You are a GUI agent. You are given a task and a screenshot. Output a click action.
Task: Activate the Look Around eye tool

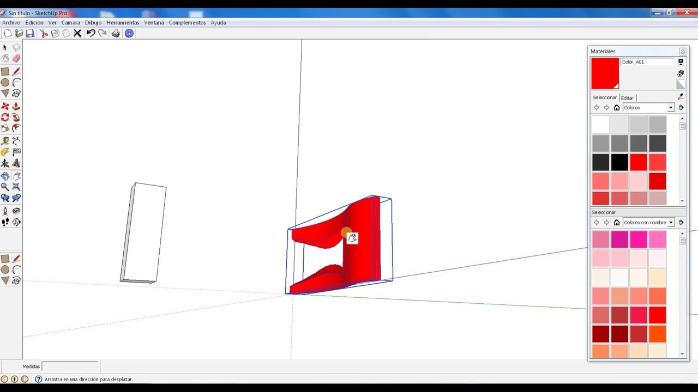[x=16, y=211]
